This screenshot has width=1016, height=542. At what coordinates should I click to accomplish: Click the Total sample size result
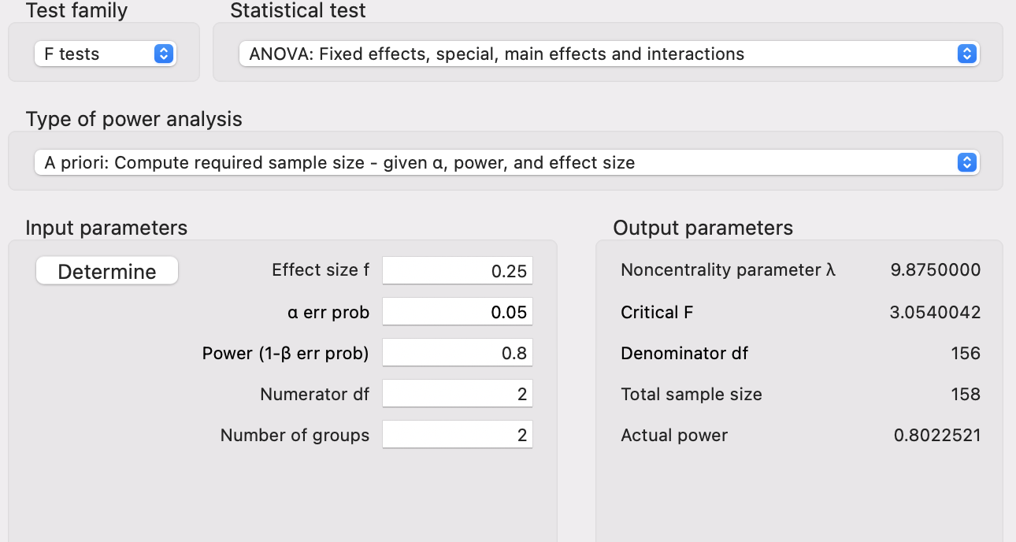tap(966, 394)
